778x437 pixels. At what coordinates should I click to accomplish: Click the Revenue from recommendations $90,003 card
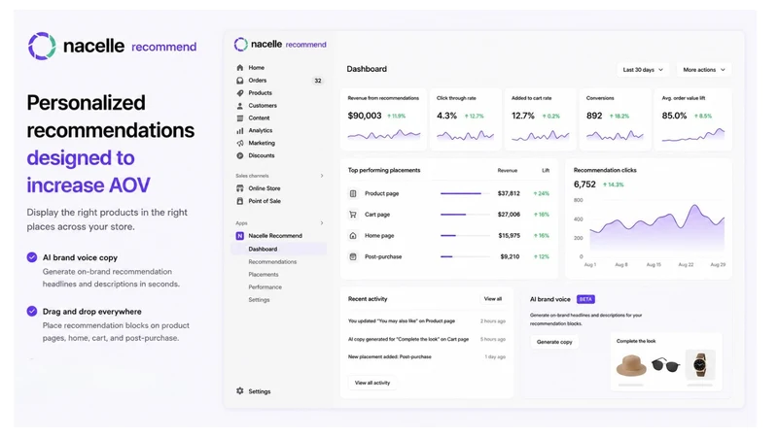click(x=383, y=119)
